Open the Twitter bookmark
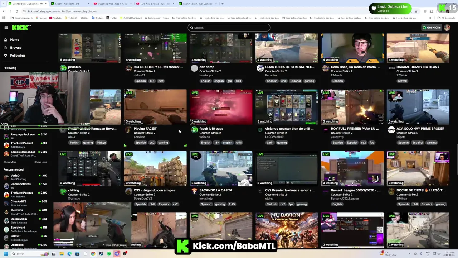Image resolution: width=458 pixels, height=258 pixels. click(112, 18)
